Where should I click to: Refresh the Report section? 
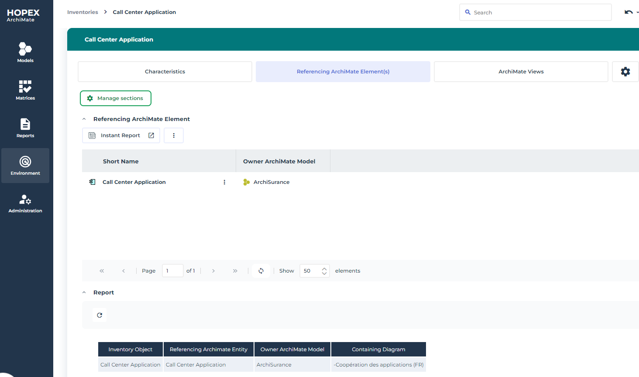click(100, 315)
